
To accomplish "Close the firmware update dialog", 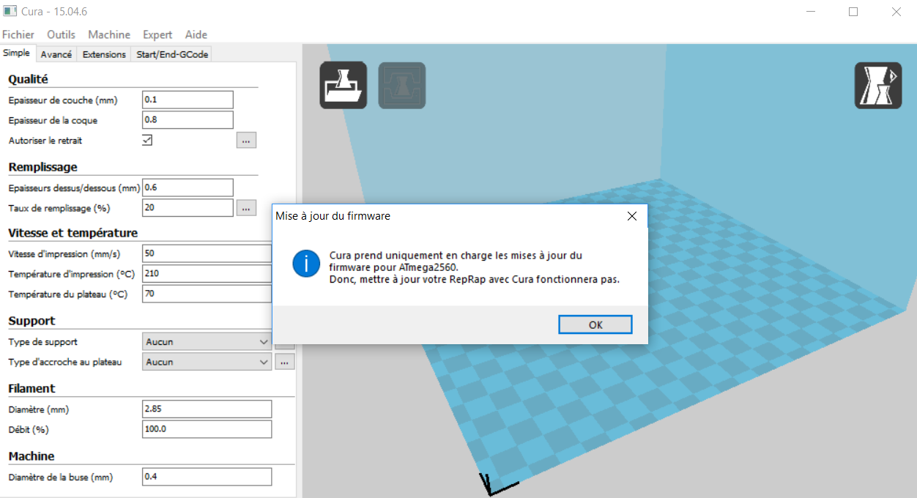I will pos(631,216).
